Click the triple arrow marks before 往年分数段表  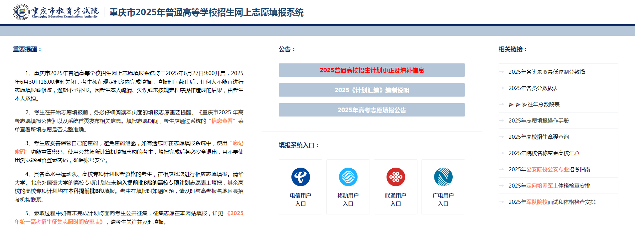tap(518, 105)
